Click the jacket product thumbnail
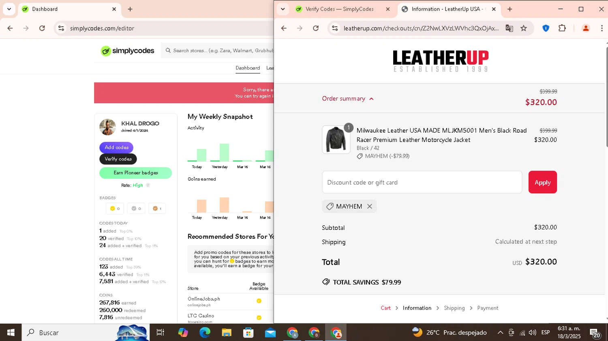This screenshot has height=341, width=608. pos(336,140)
